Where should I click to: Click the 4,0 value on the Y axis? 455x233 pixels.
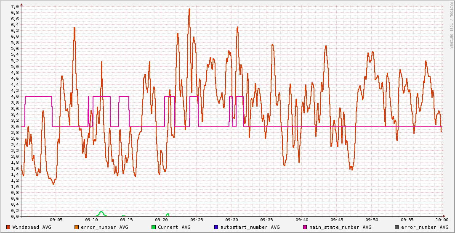(14, 97)
